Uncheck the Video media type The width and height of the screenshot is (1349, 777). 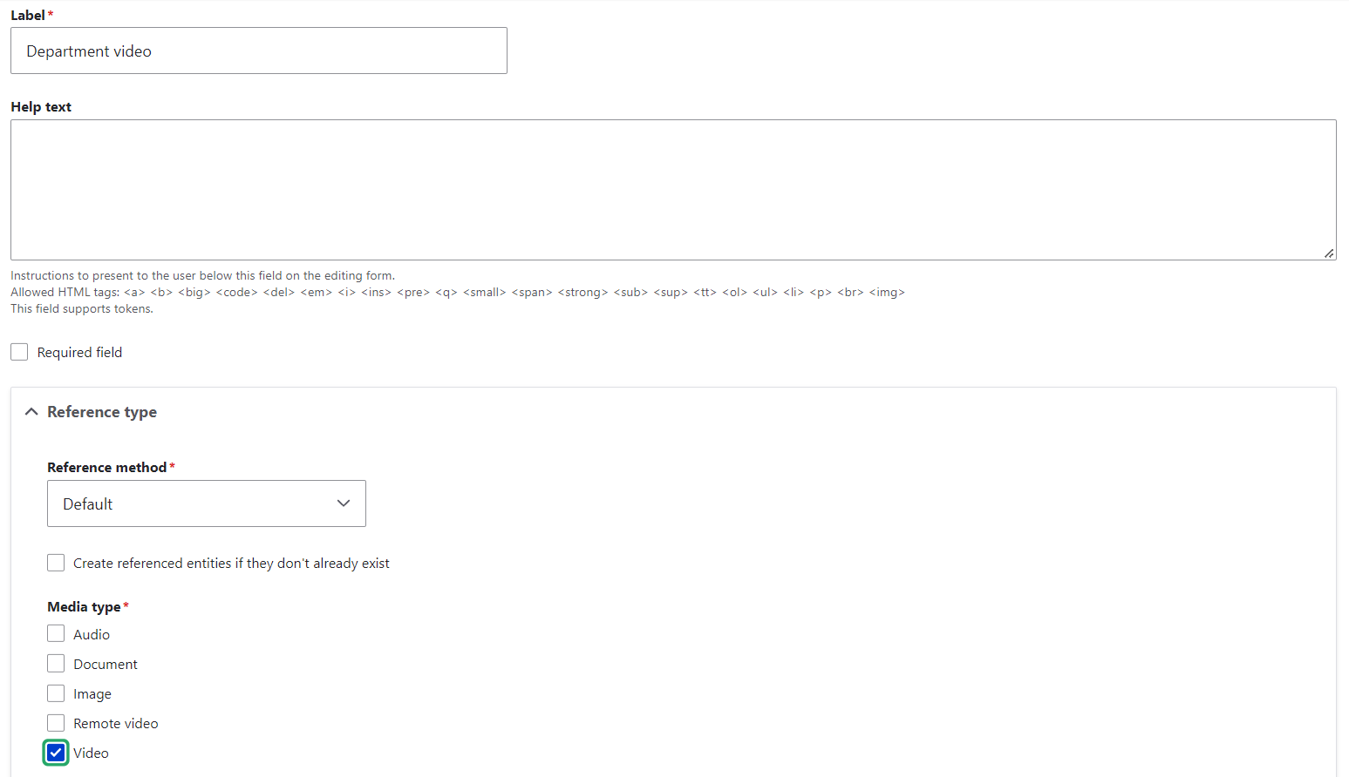[x=56, y=752]
